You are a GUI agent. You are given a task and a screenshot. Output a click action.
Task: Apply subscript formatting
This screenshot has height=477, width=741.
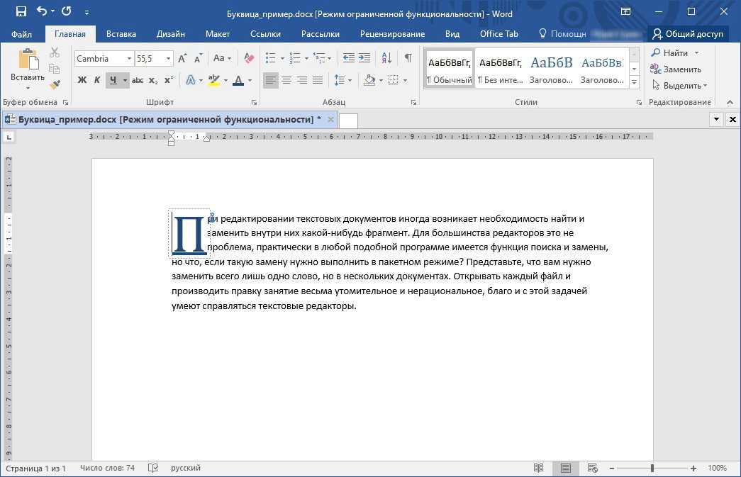click(153, 80)
